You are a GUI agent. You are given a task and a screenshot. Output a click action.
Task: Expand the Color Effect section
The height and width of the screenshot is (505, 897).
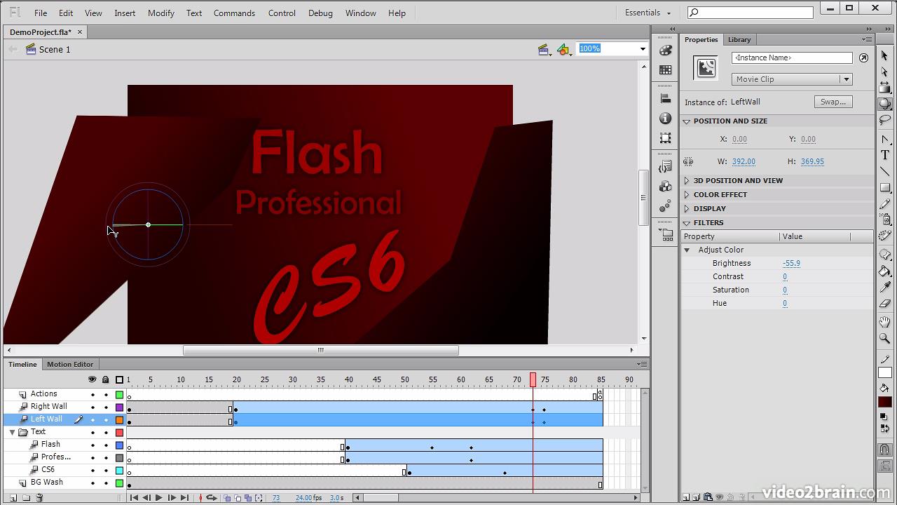(687, 195)
